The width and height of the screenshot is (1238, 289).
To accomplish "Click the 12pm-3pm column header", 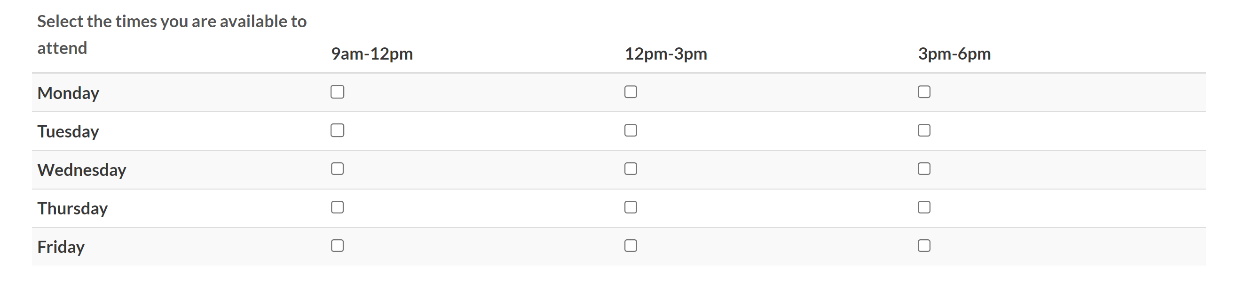I will coord(666,53).
